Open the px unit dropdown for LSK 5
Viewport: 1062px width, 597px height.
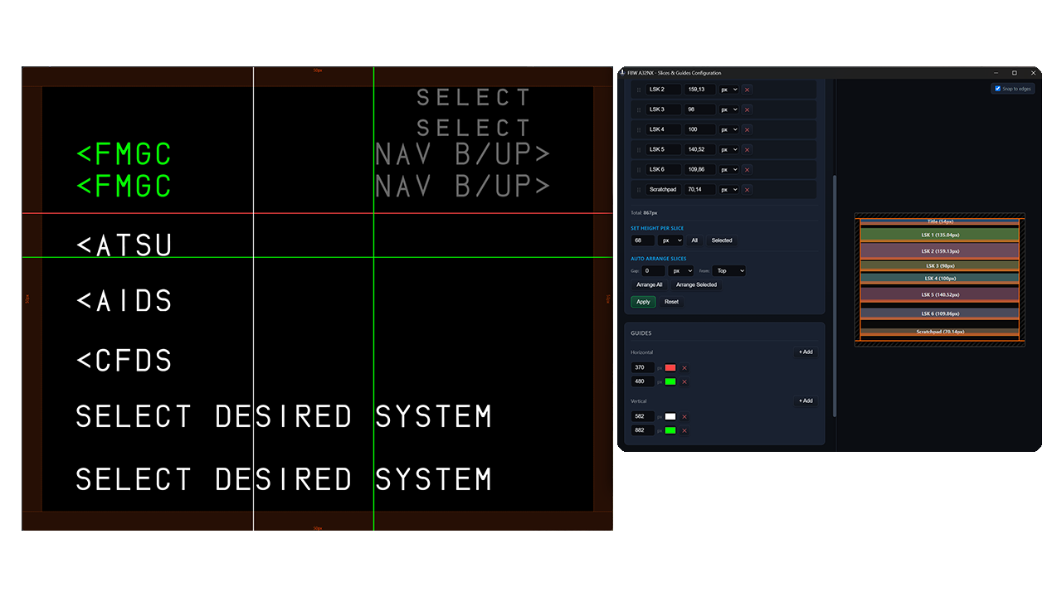point(728,149)
